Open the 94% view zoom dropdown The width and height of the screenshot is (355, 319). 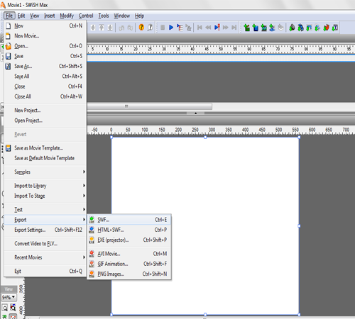pyautogui.click(x=9, y=297)
